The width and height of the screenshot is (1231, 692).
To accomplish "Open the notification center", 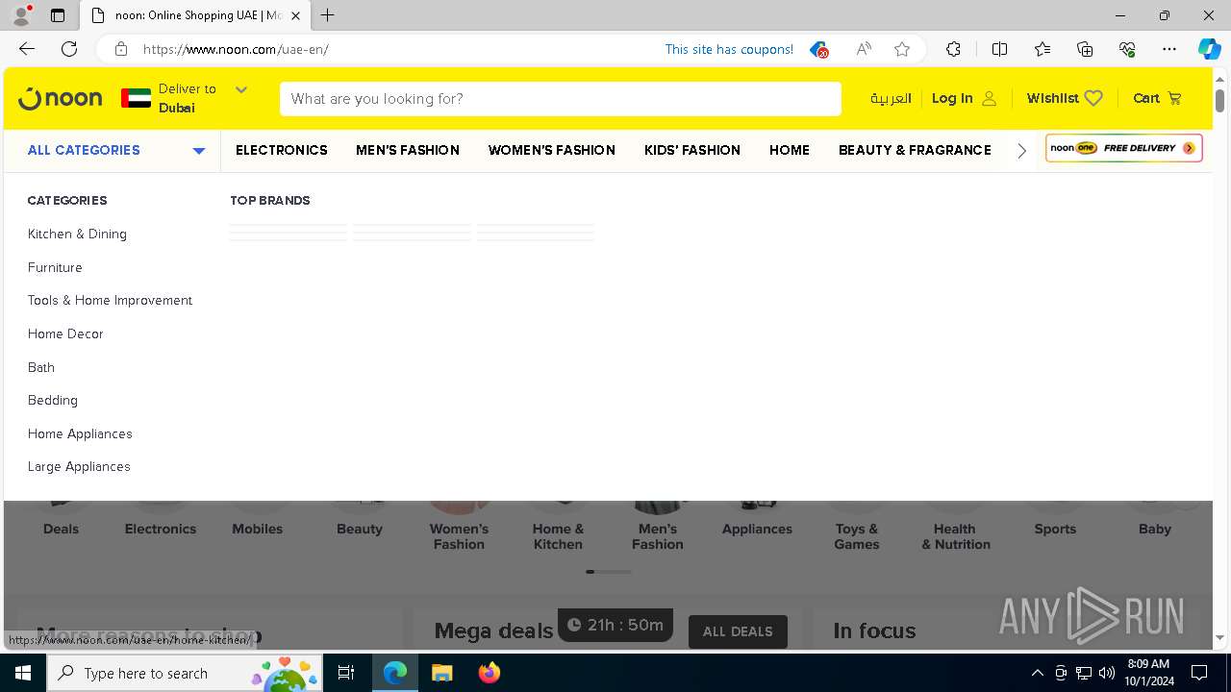I will pos(1199,673).
